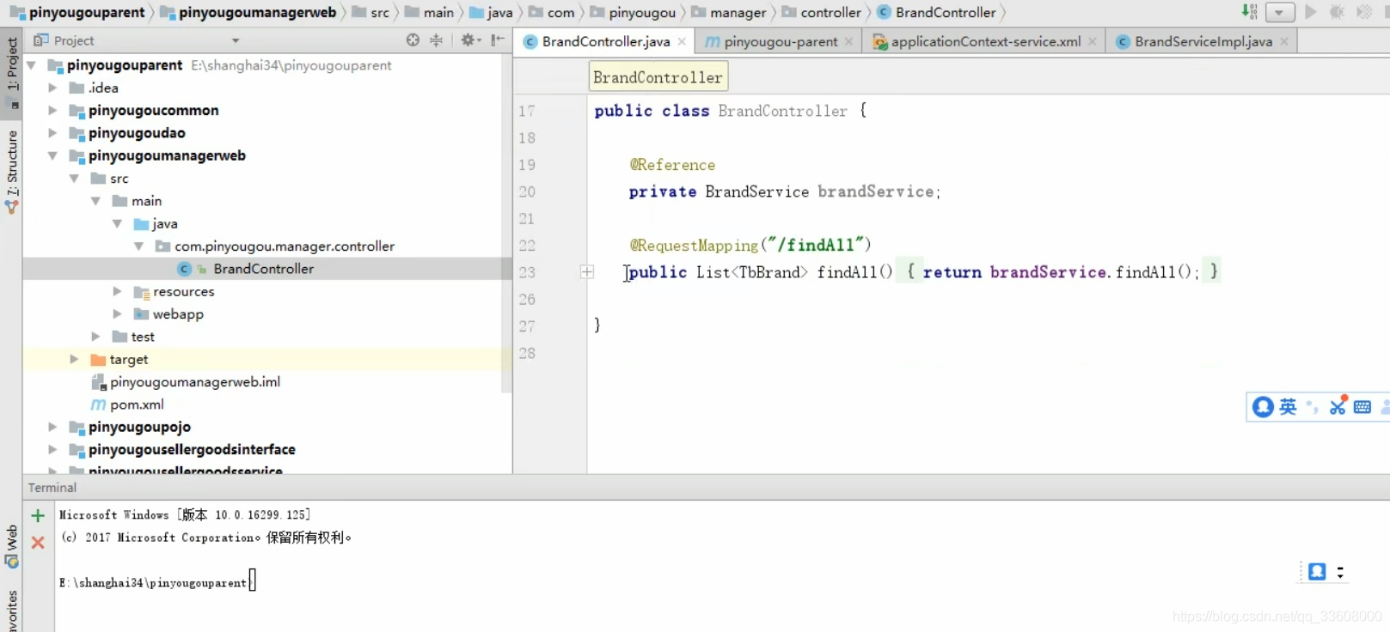1390x632 pixels.
Task: Select the webapp folder
Action: (178, 314)
